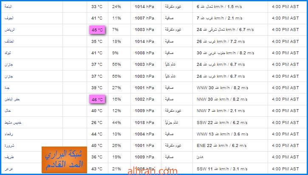This screenshot has width=308, height=175.
Task: Click the 1004 hPa pressure value
Action: (x=144, y=134)
